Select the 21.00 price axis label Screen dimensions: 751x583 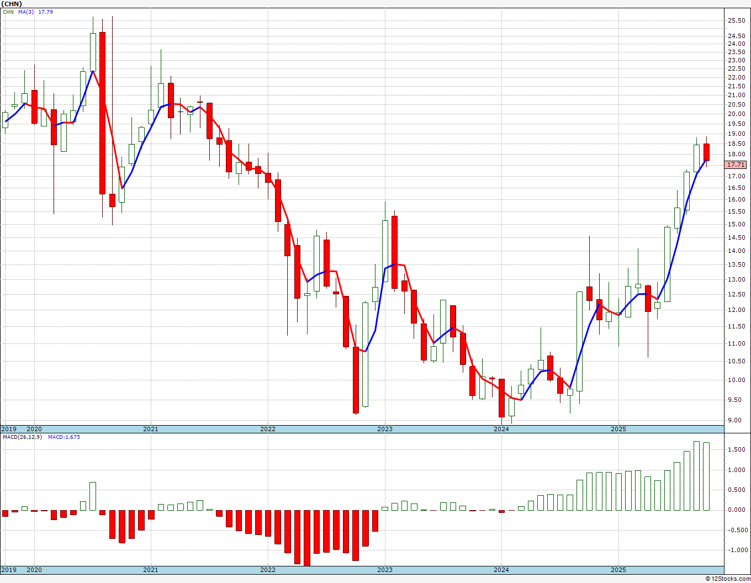tap(736, 96)
